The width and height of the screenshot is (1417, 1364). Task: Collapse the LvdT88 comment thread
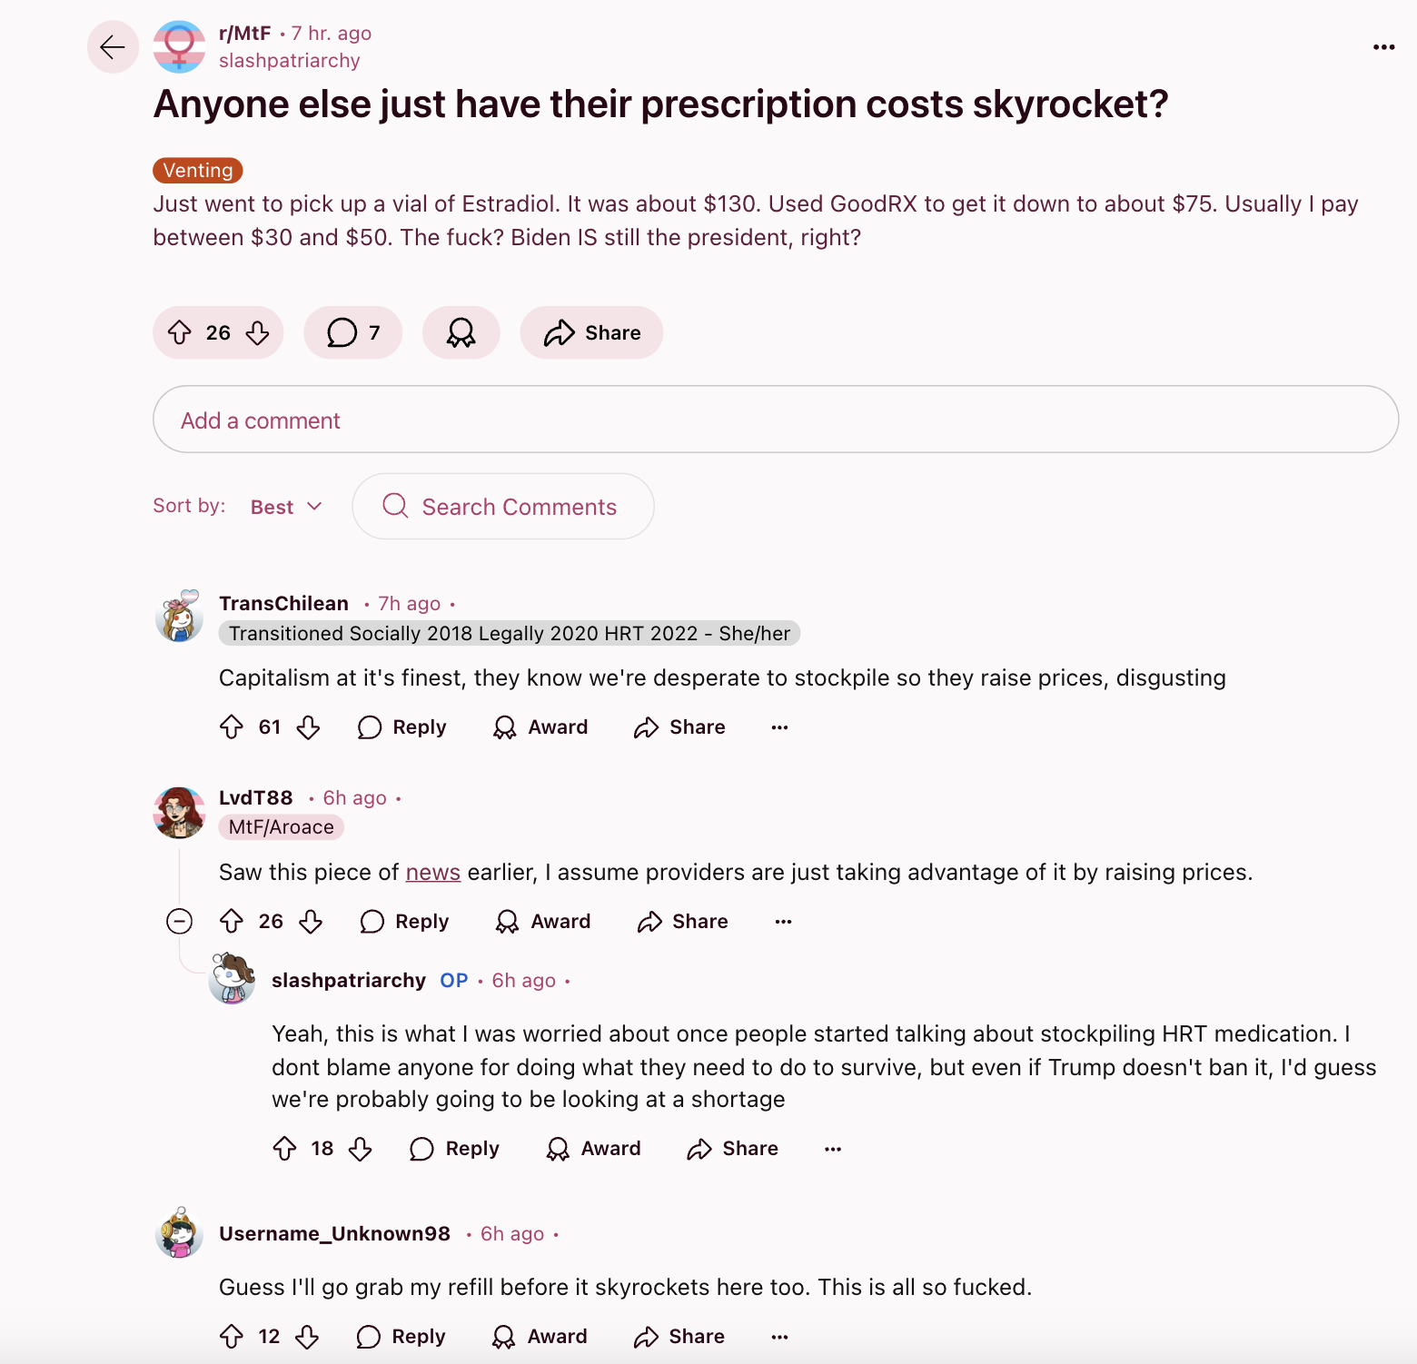coord(180,922)
